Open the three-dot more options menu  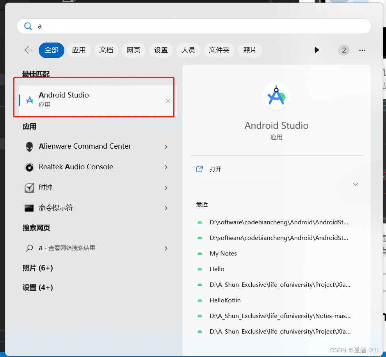pyautogui.click(x=362, y=50)
